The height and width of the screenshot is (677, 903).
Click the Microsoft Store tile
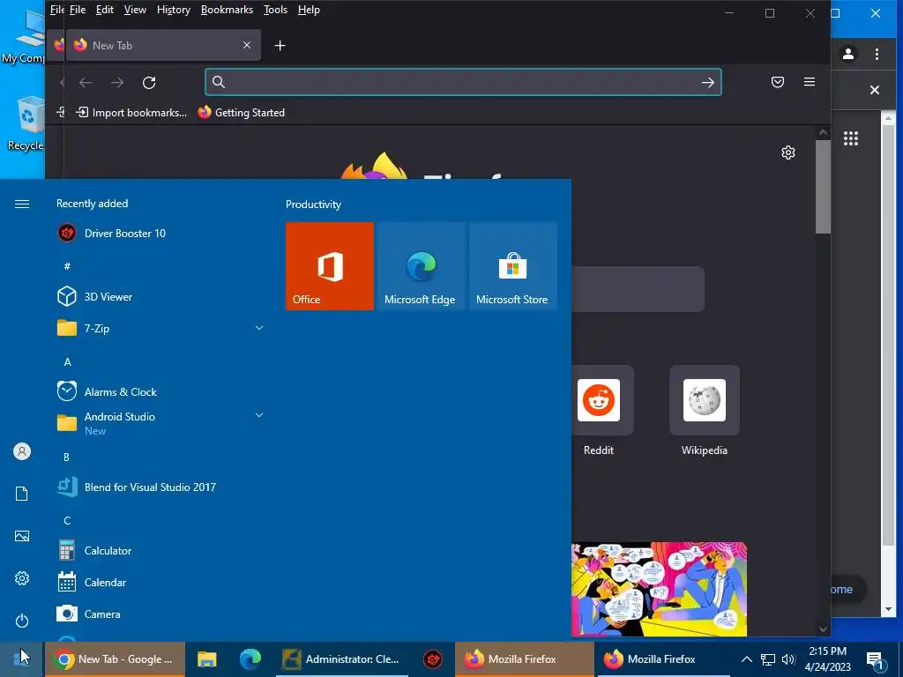coord(512,266)
